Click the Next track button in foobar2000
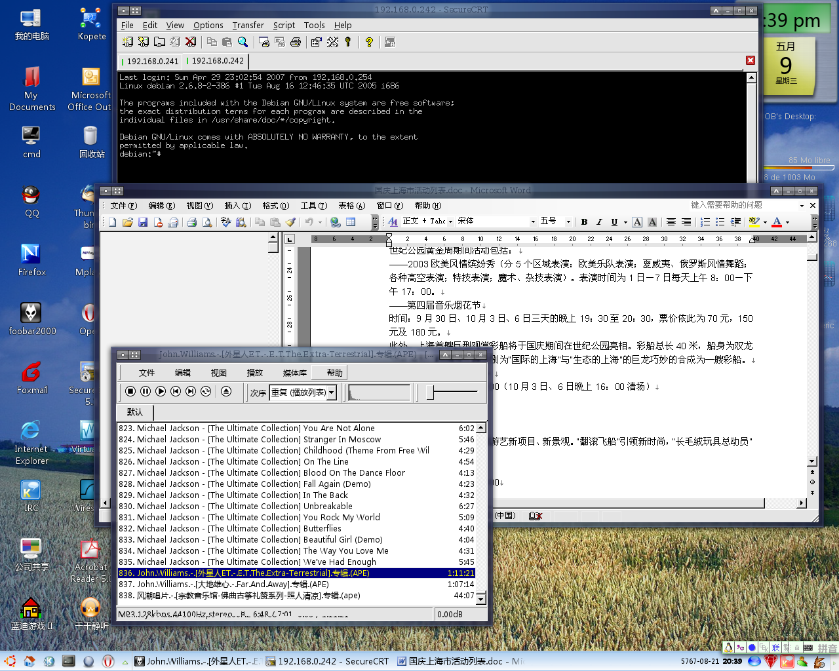 point(191,391)
